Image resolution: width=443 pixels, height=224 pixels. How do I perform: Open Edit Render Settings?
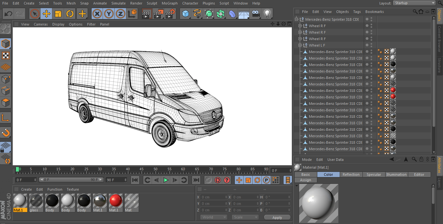pos(171,14)
